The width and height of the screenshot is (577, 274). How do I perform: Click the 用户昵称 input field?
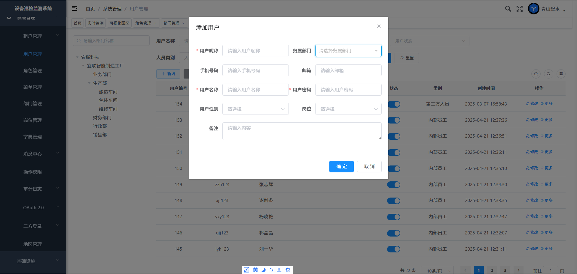pyautogui.click(x=255, y=51)
